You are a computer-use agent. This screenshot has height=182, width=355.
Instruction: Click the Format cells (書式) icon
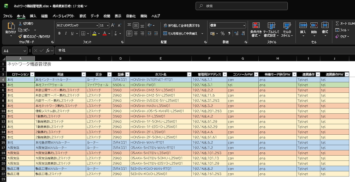point(325,26)
